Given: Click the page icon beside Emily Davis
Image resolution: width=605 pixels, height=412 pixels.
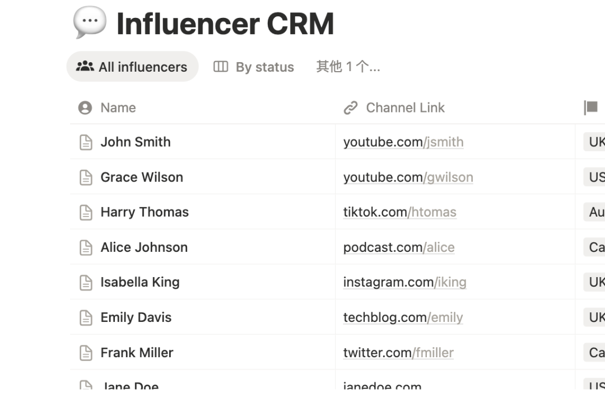Looking at the screenshot, I should 86,317.
